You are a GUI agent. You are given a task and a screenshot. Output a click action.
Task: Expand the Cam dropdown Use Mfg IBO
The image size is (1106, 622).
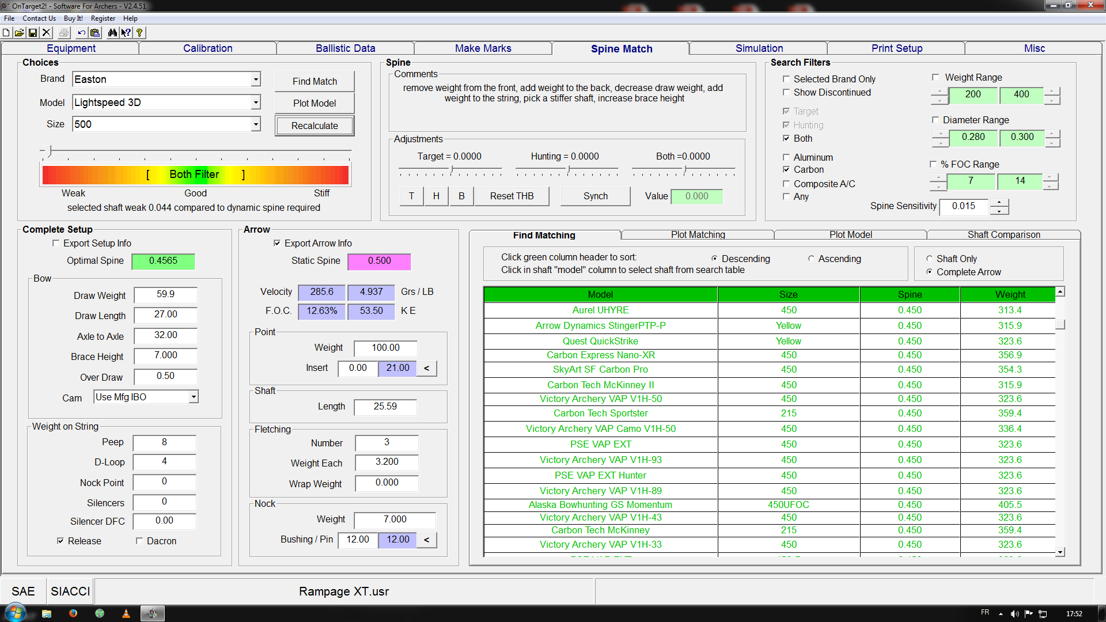click(x=194, y=397)
